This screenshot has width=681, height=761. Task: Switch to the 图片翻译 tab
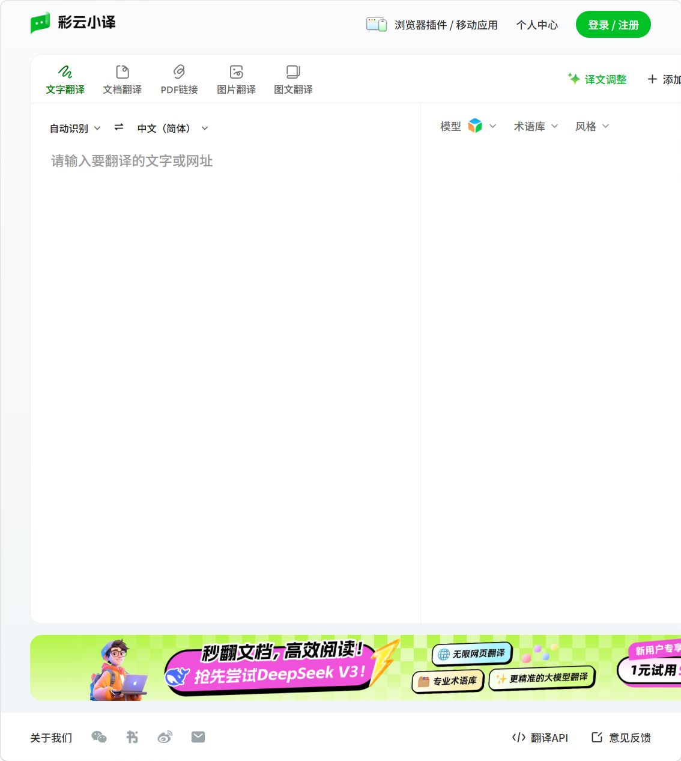237,80
